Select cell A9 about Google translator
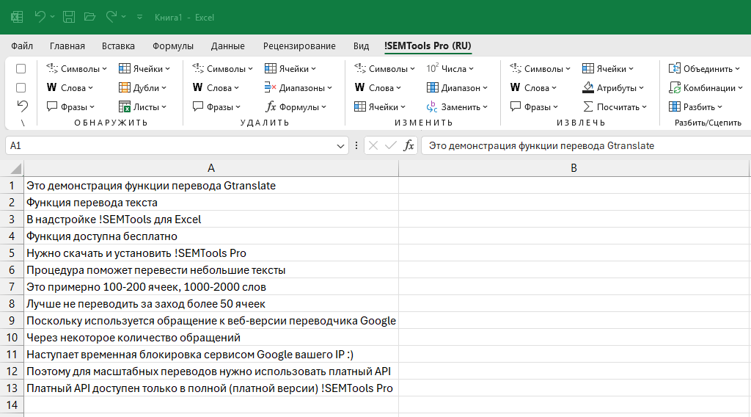Screen dimensions: 751x417 (x=210, y=321)
